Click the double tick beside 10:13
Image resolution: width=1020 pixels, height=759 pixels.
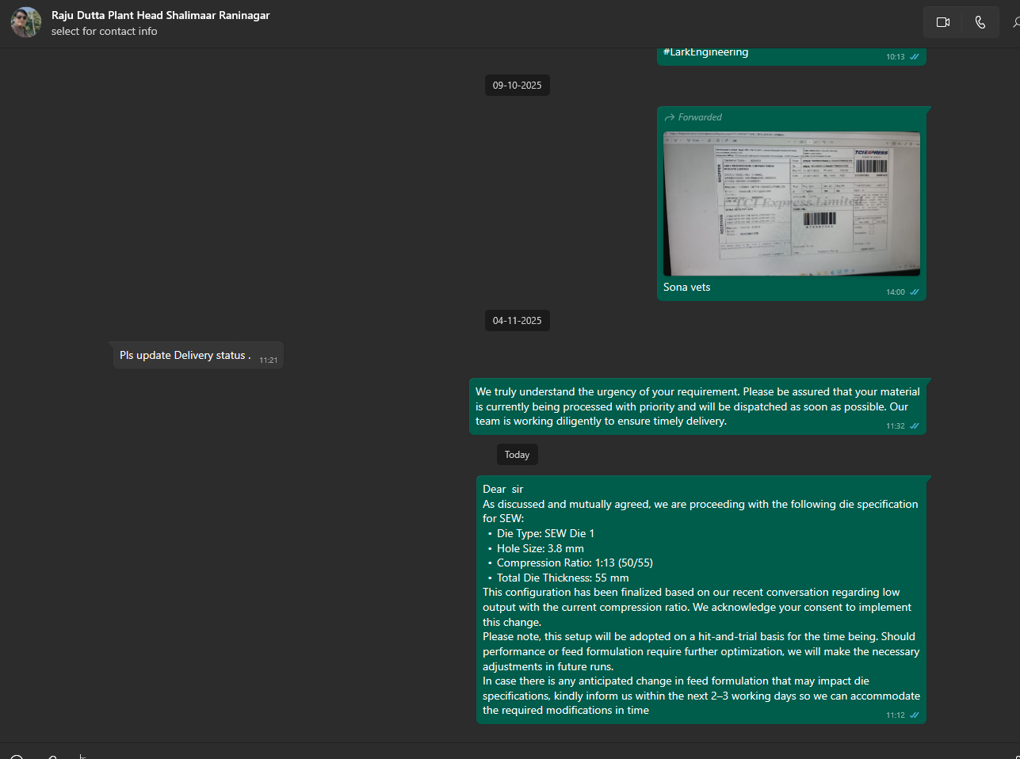coord(915,57)
